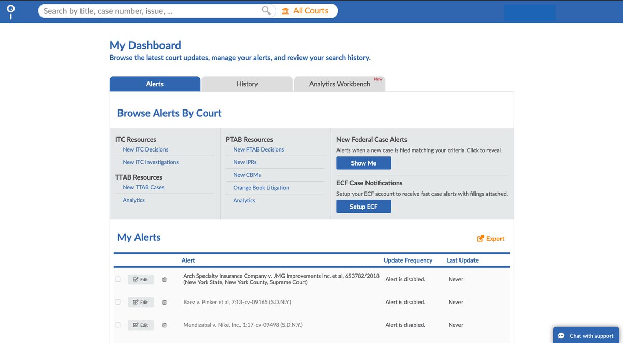Click the chat bubble icon in Chat with support

pos(561,336)
